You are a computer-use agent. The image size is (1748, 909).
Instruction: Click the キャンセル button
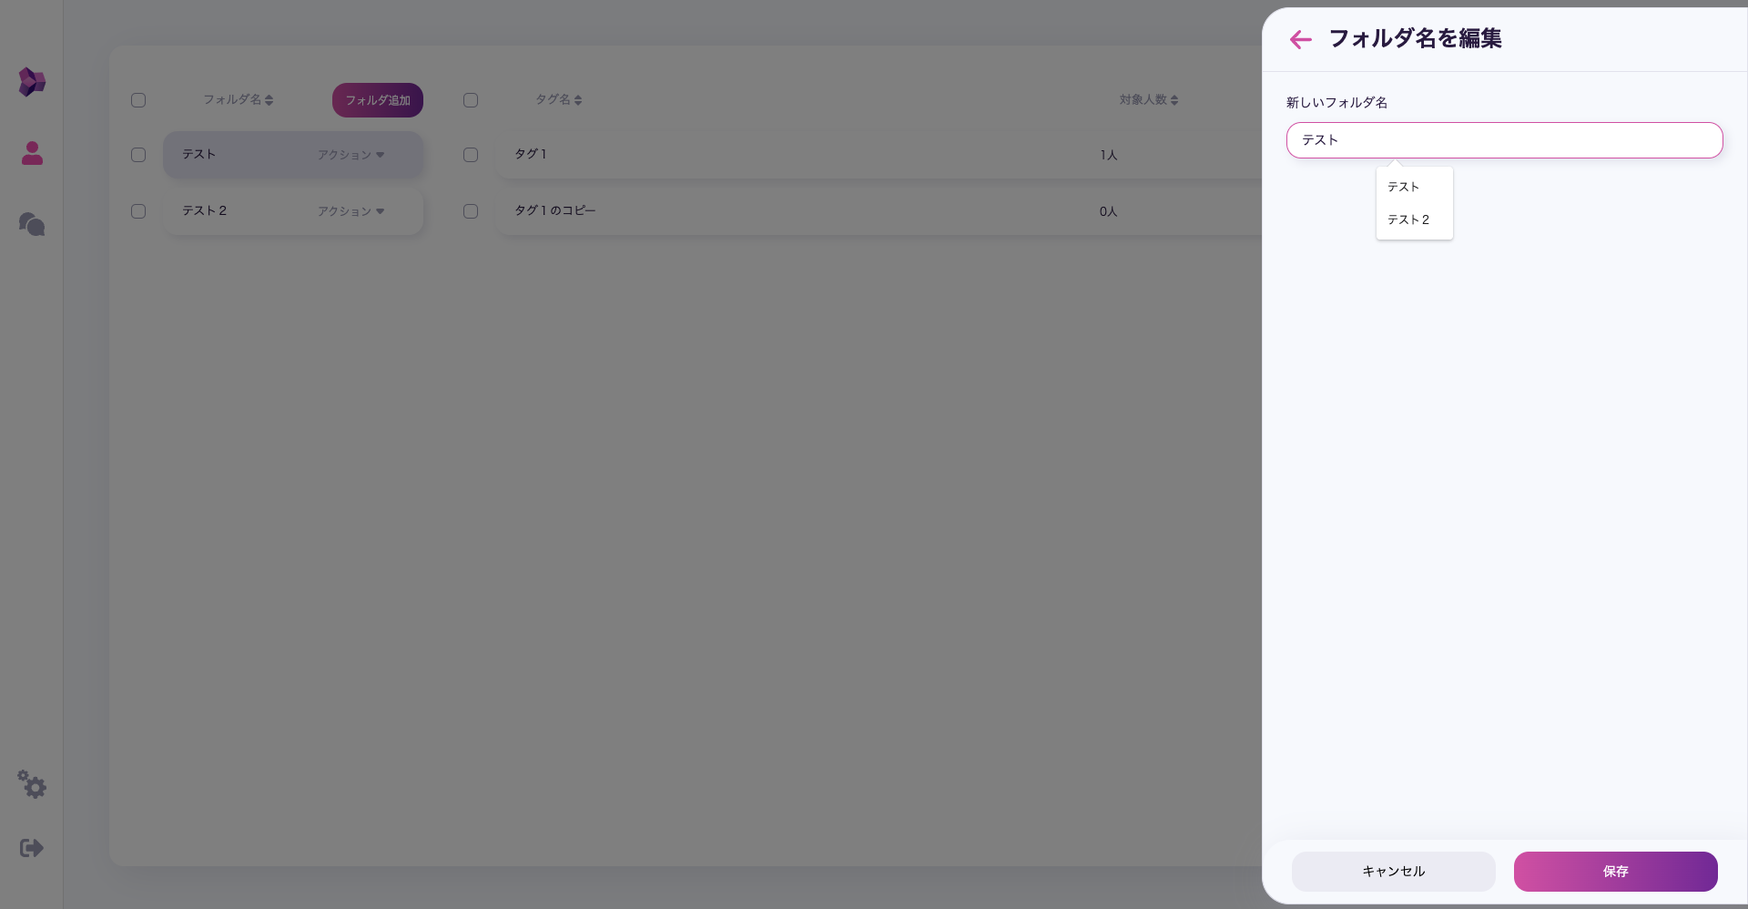coord(1393,872)
